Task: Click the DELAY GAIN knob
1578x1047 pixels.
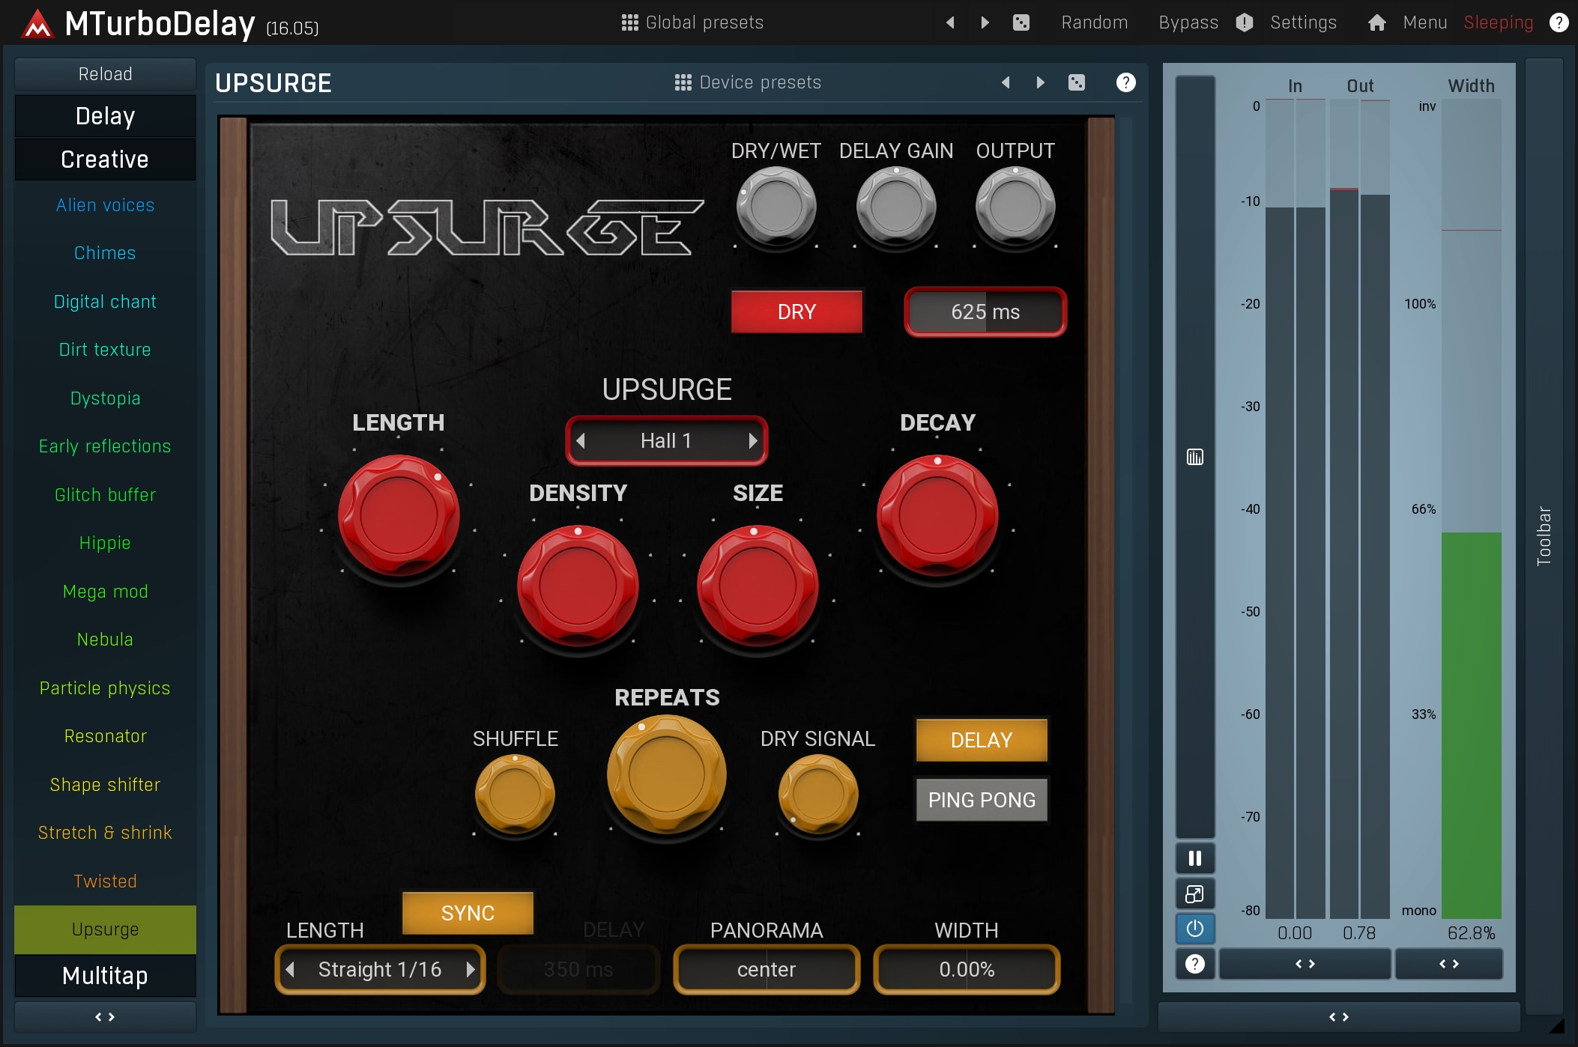Action: (x=896, y=205)
